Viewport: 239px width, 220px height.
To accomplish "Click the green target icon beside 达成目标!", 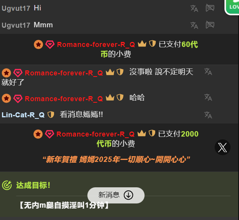I will (x=7, y=185).
